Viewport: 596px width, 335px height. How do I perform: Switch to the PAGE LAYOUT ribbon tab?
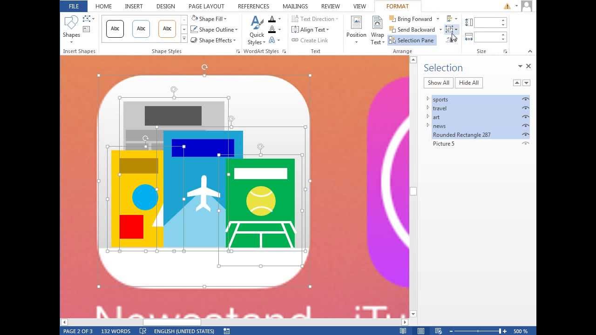tap(206, 6)
